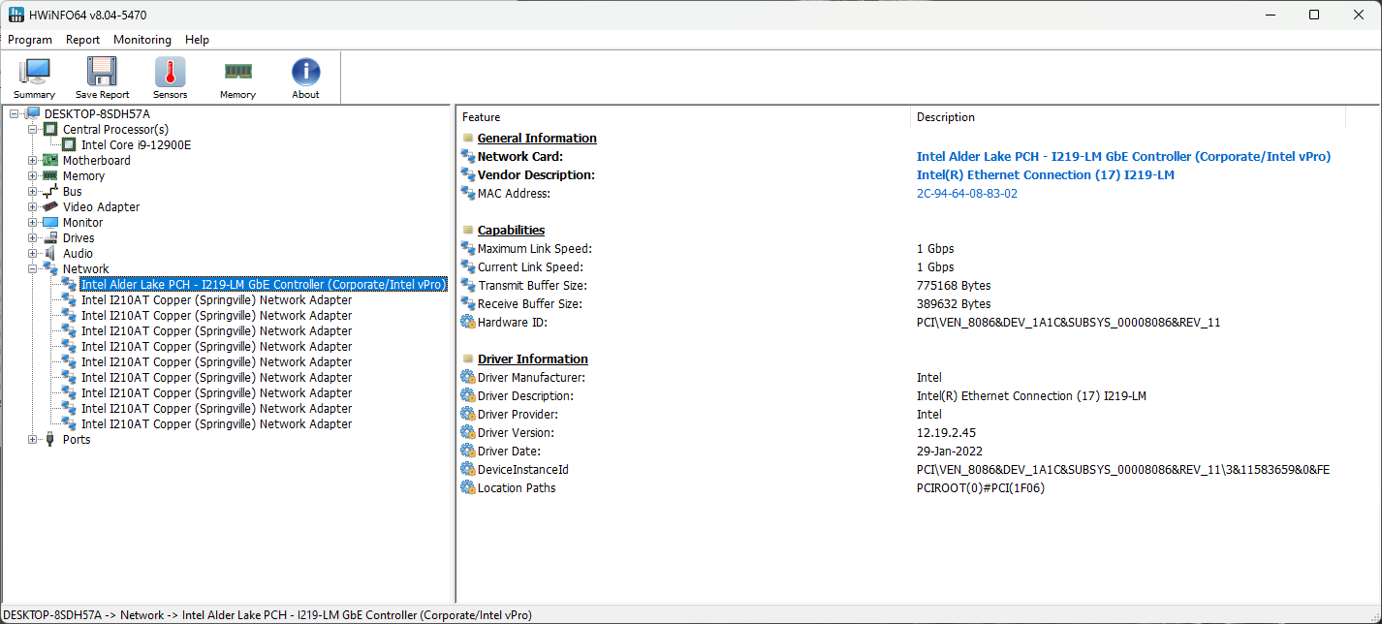Click the computer icon beside DESKTOP-8SDH57A in the tree
Screen dimensions: 1382x624
pos(33,114)
